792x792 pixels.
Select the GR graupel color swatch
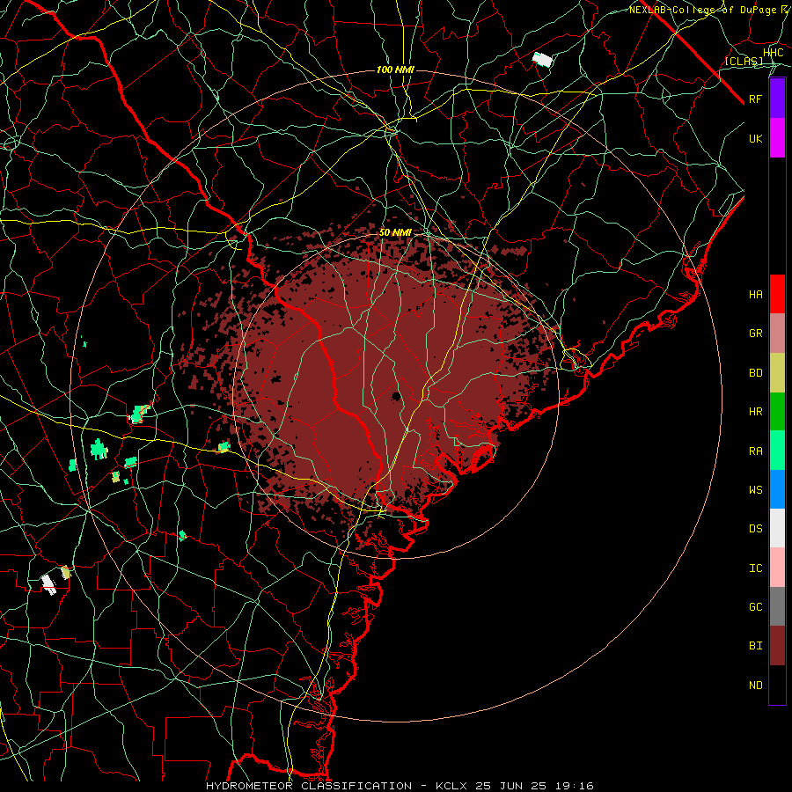(777, 333)
